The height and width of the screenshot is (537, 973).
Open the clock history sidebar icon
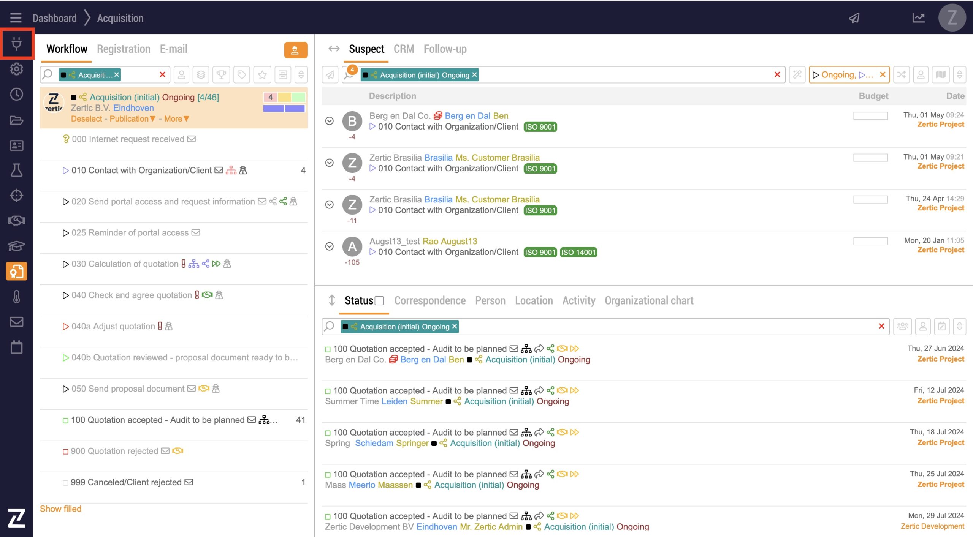tap(16, 94)
